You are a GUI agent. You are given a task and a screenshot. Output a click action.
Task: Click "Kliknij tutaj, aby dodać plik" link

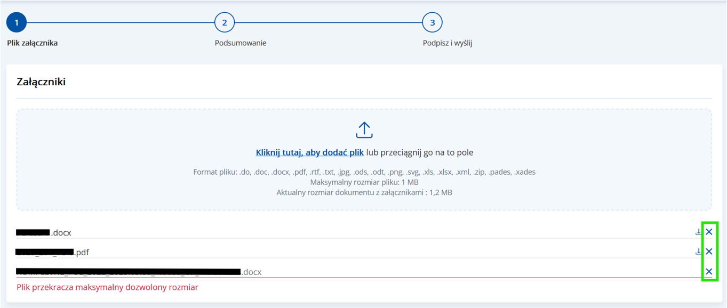pyautogui.click(x=309, y=152)
